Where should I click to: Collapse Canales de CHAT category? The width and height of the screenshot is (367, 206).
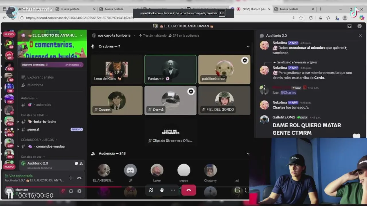(34, 115)
